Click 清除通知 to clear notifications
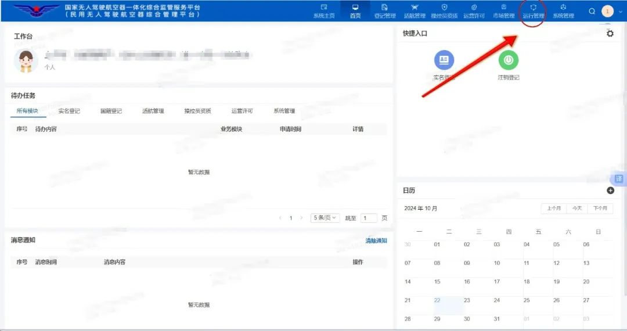Screen dimensions: 627x331 coord(376,240)
